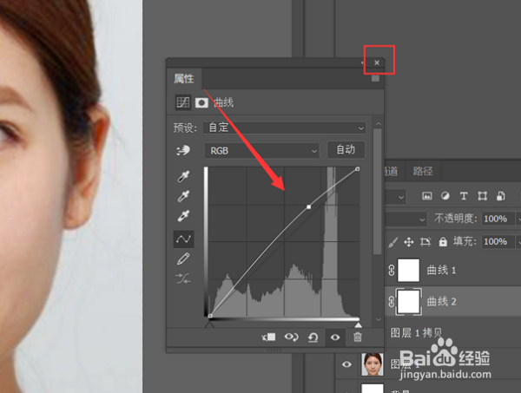
Task: Close the Properties panel with X
Action: [377, 62]
